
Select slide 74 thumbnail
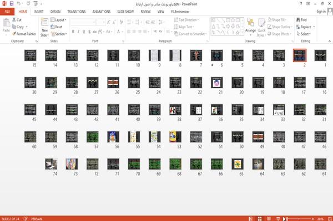tap(51, 164)
